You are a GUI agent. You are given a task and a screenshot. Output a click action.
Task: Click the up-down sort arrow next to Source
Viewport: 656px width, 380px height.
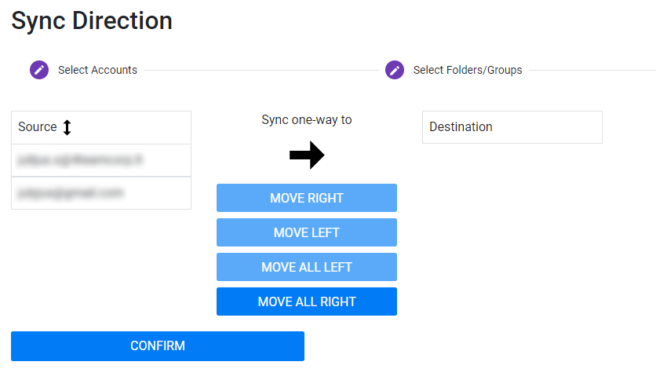click(67, 127)
